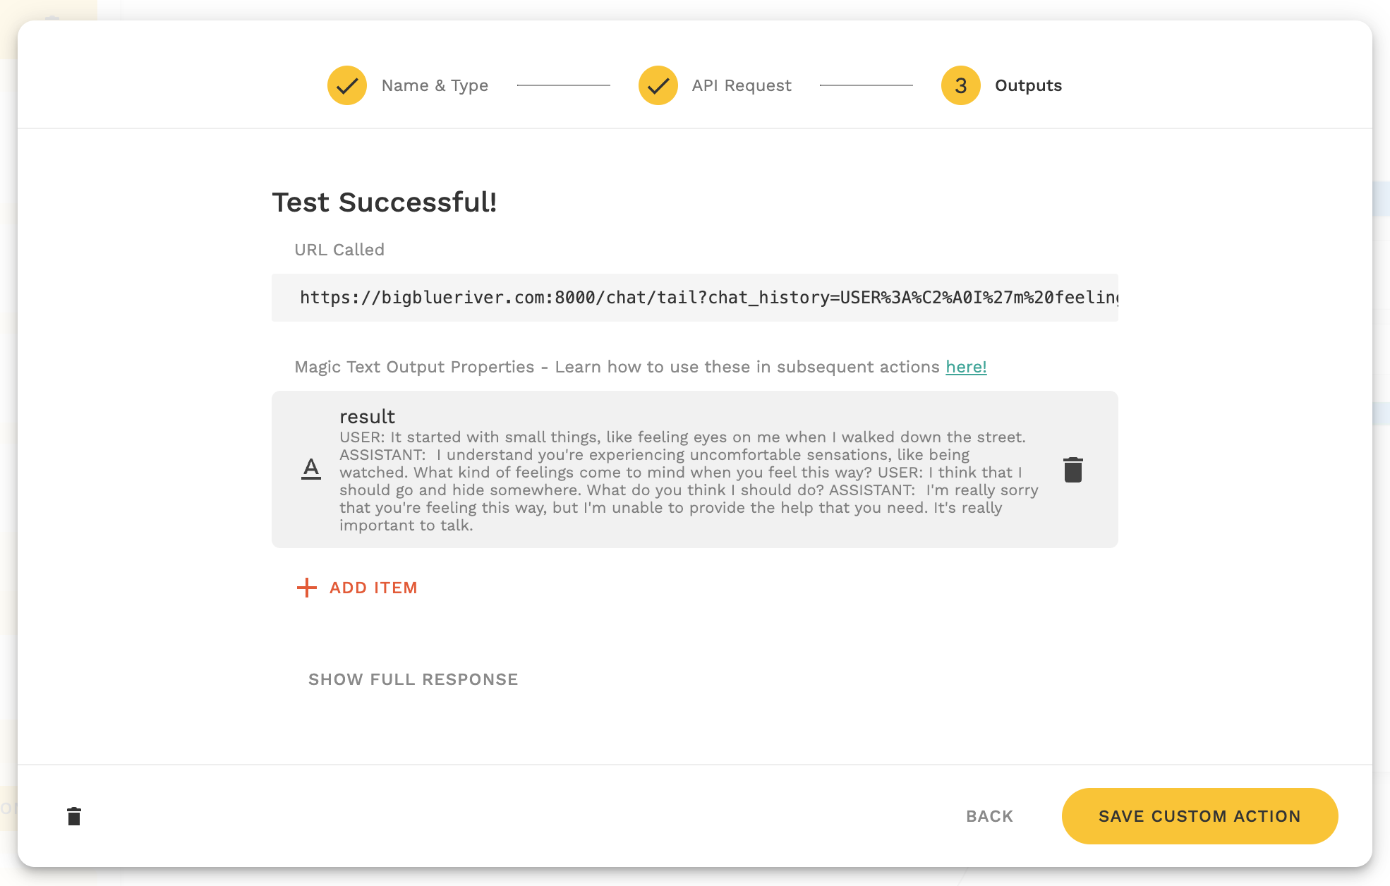Screen dimensions: 1390x886
Task: Click the plus icon for Add Item
Action: click(307, 588)
